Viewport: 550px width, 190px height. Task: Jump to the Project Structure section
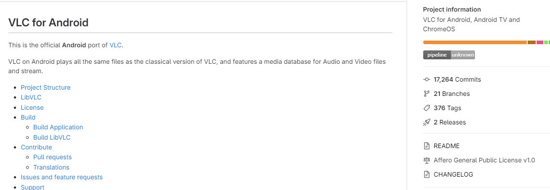[46, 87]
